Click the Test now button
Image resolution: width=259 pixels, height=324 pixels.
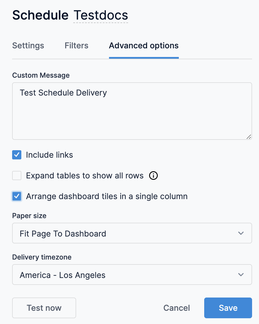coord(44,308)
